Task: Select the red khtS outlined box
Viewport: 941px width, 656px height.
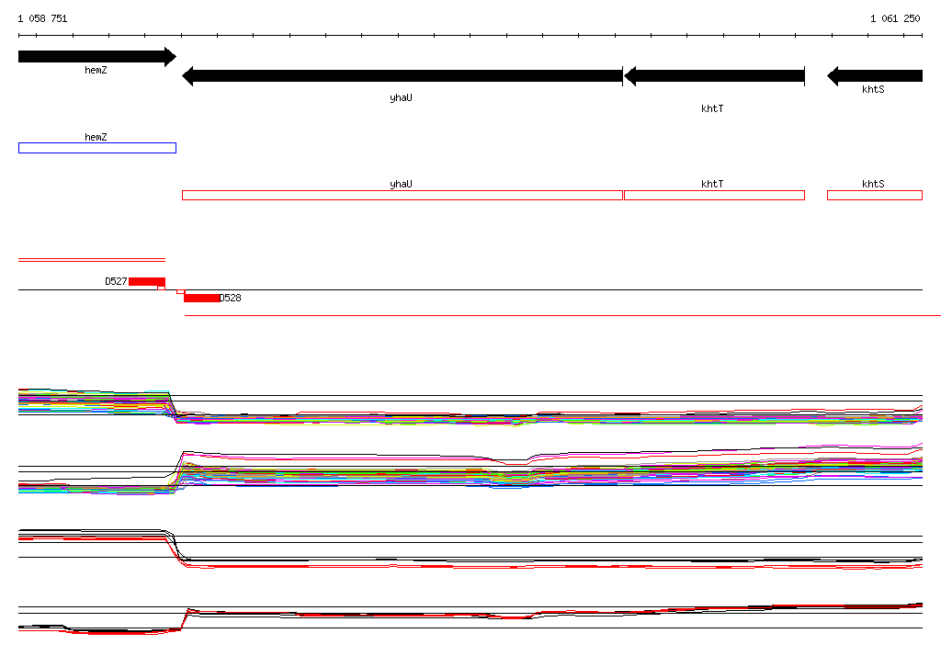Action: click(875, 195)
